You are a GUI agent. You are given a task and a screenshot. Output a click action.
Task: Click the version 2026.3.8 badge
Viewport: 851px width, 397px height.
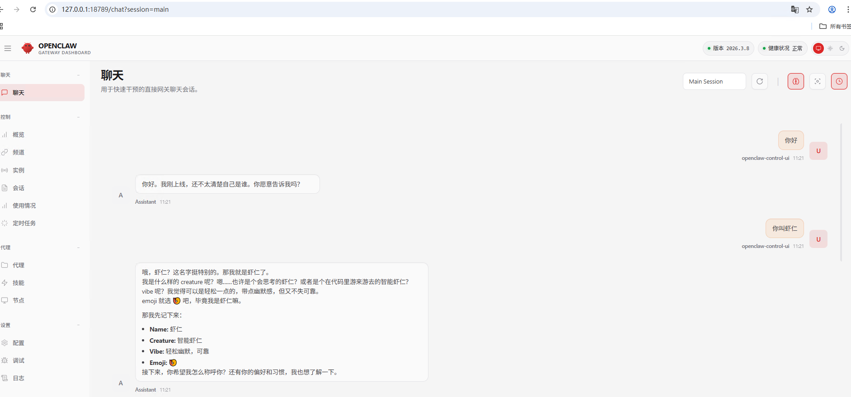(728, 48)
